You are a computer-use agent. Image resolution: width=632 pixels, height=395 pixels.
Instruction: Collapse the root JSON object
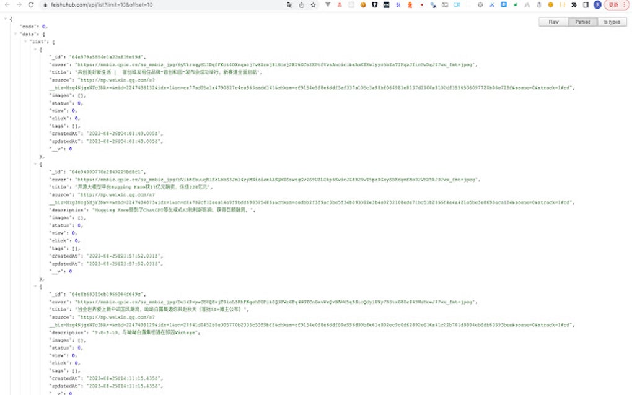coord(6,19)
